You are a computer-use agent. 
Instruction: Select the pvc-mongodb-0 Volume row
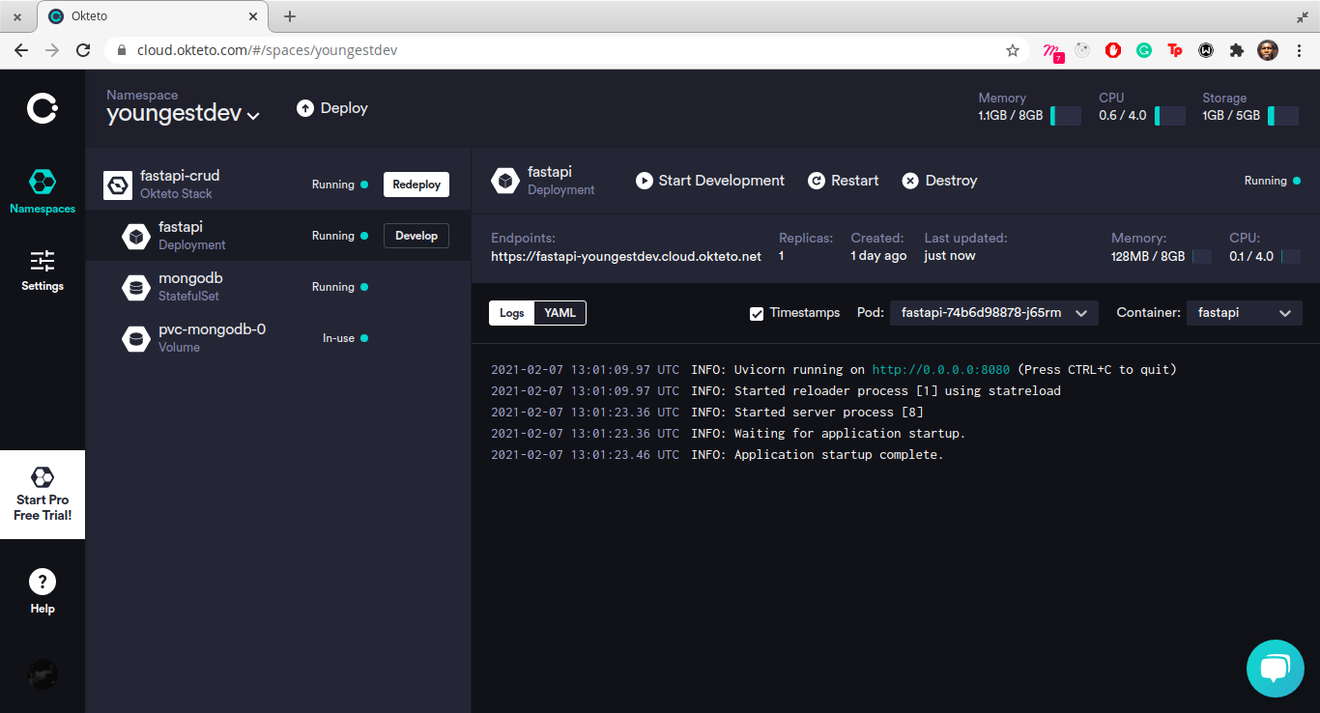point(278,338)
